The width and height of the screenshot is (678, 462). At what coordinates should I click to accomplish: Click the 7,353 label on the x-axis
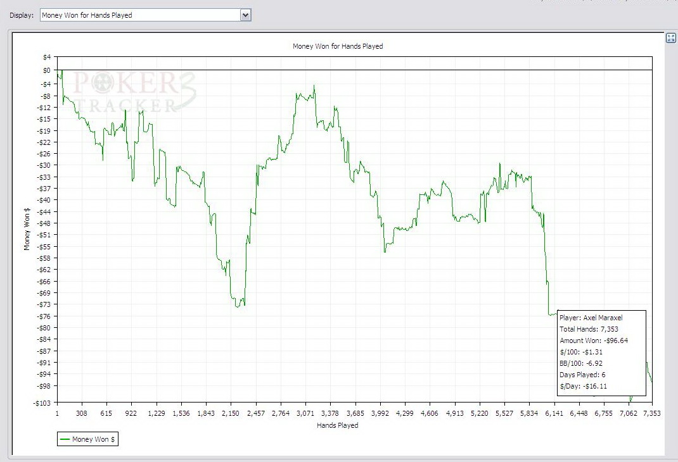pyautogui.click(x=651, y=413)
